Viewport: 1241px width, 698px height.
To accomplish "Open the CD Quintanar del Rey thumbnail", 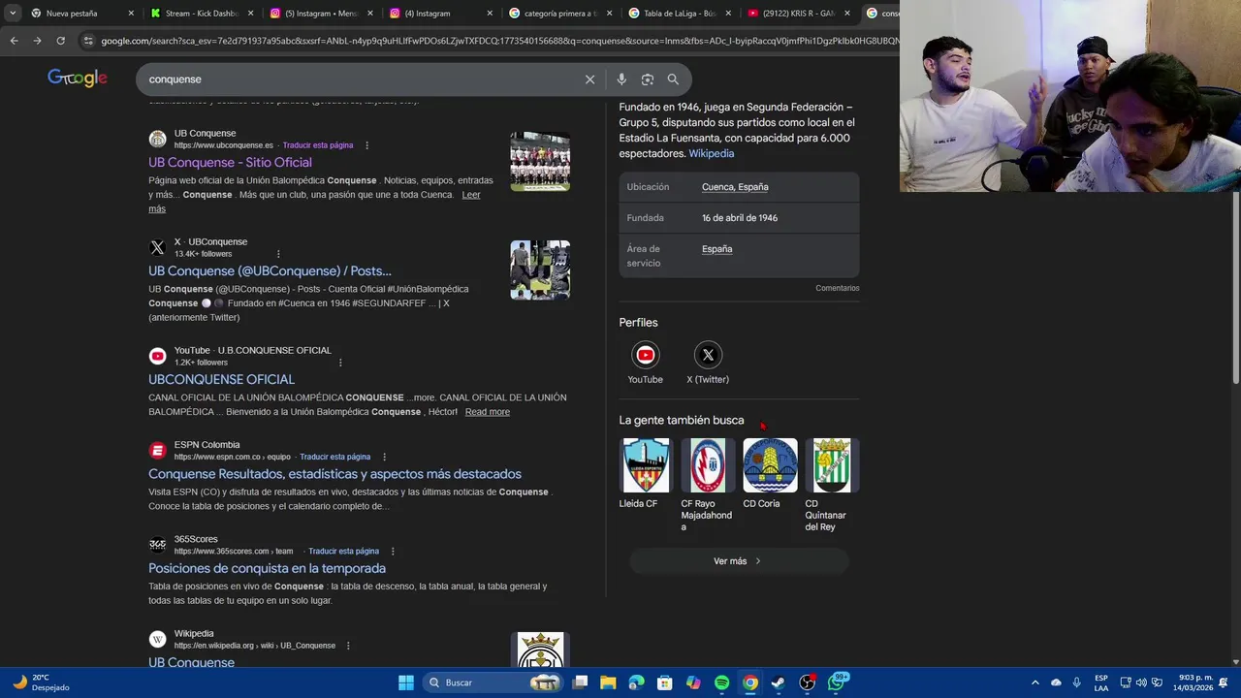I will (x=832, y=465).
